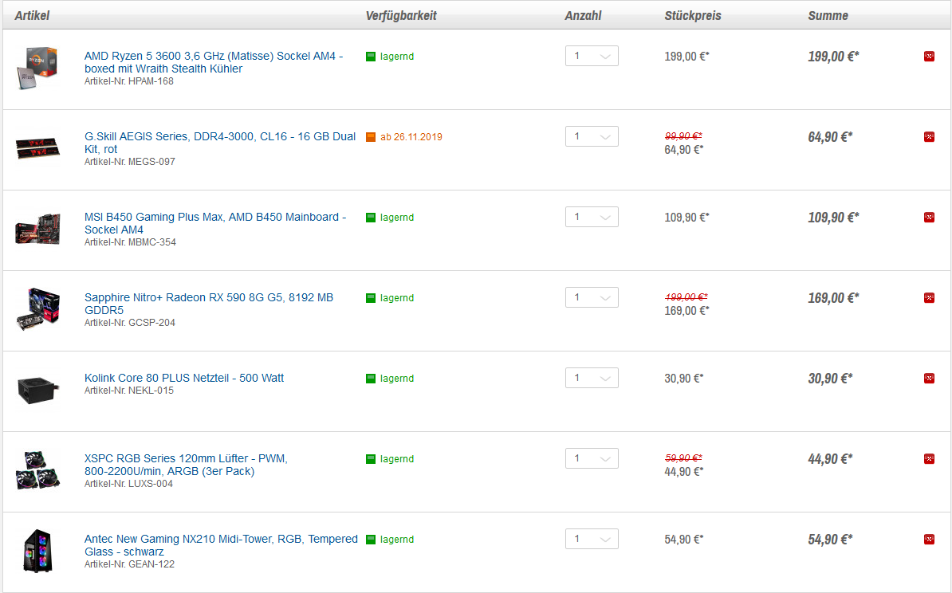
Task: Click the 'ab 26.11.2019' availability text
Action: pyautogui.click(x=411, y=137)
